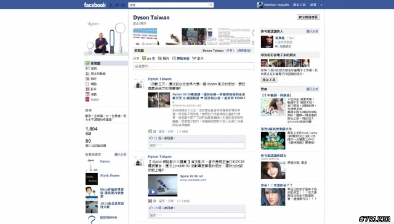Screen dimensions: 394x224
Task: Click the search magnifier button
Action: tap(211, 5)
